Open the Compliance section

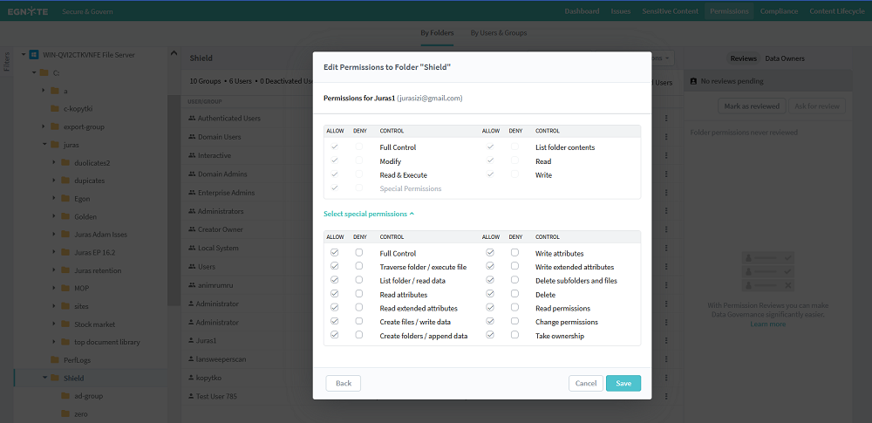(x=779, y=11)
